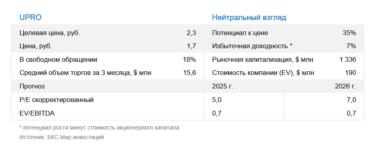Click the current price value 1,7
Viewport: 383px width, 153px height.
(191, 46)
